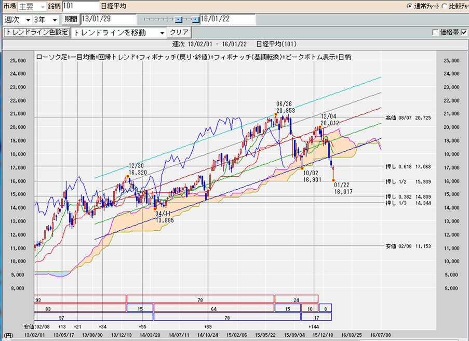
Task: Click the bottom marker at the 04/11 low
Action: tap(155, 209)
